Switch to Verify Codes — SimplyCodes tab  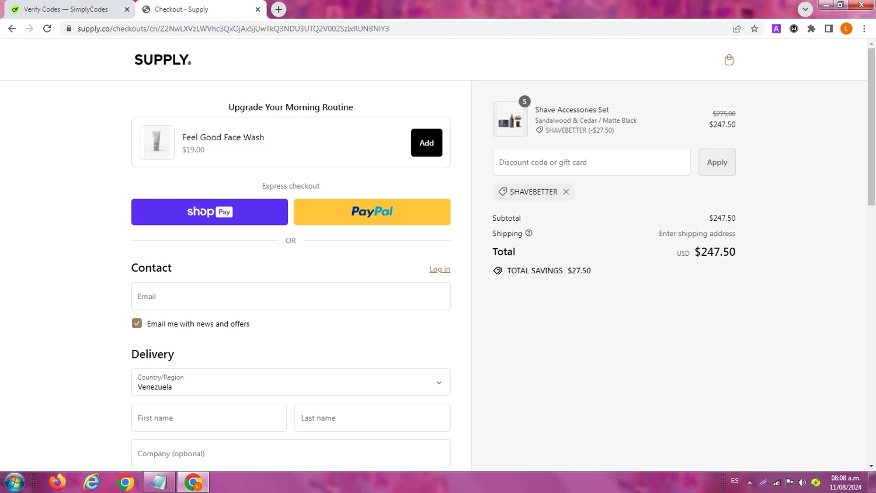(x=65, y=9)
